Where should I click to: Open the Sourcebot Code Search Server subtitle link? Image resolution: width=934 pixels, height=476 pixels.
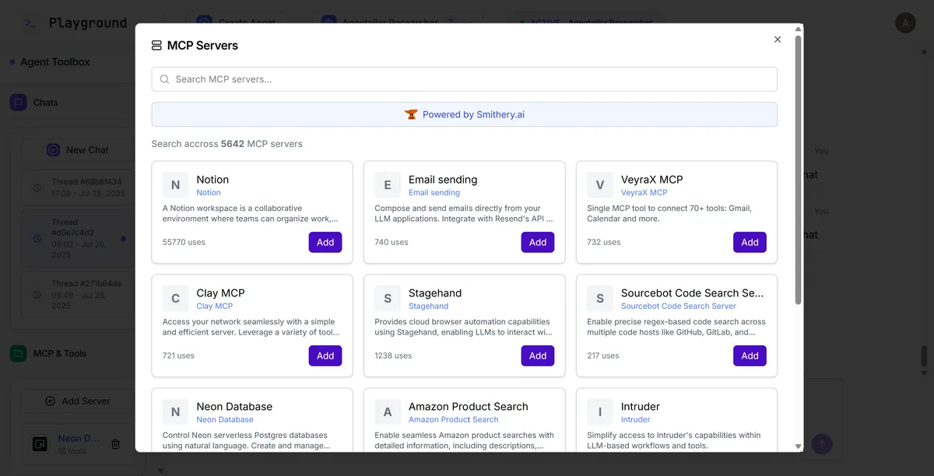point(679,306)
